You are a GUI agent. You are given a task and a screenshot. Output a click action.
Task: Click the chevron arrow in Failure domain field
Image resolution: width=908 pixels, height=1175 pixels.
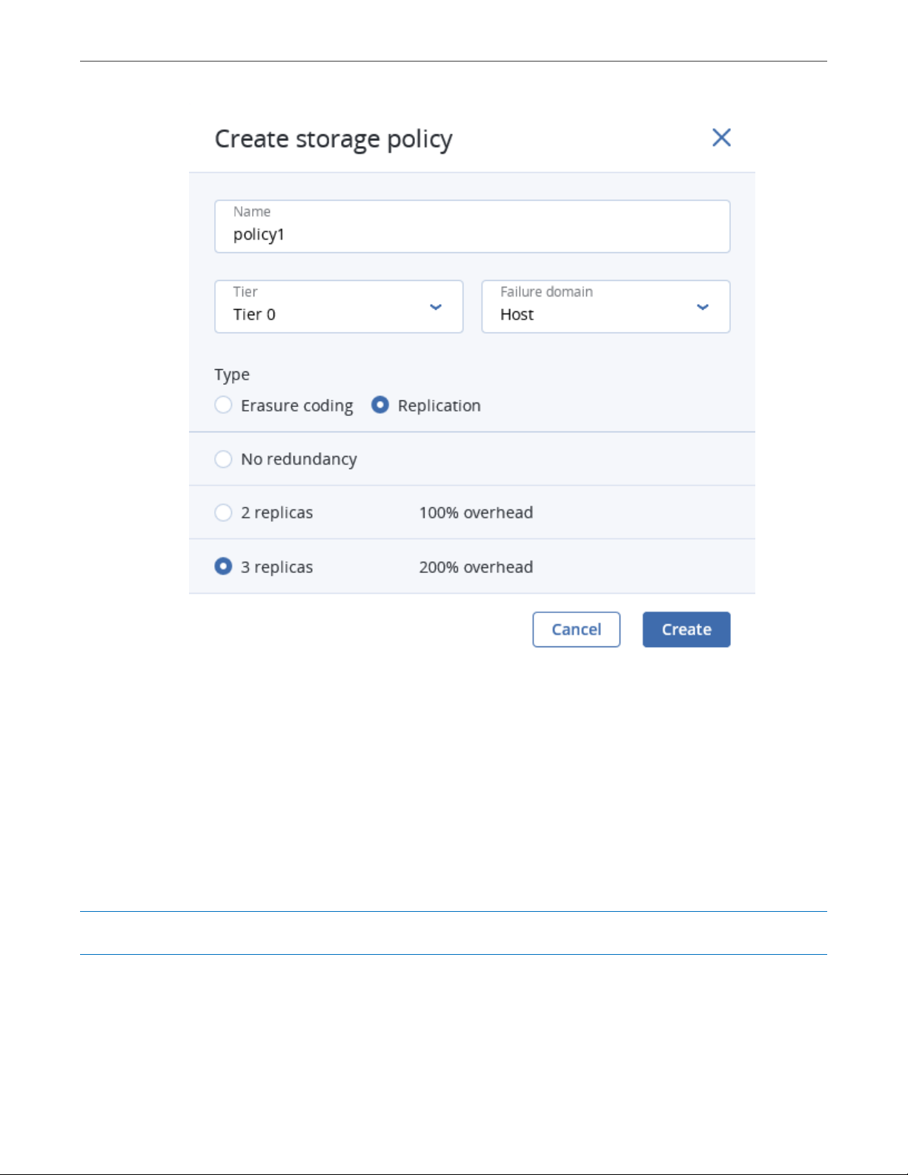703,307
